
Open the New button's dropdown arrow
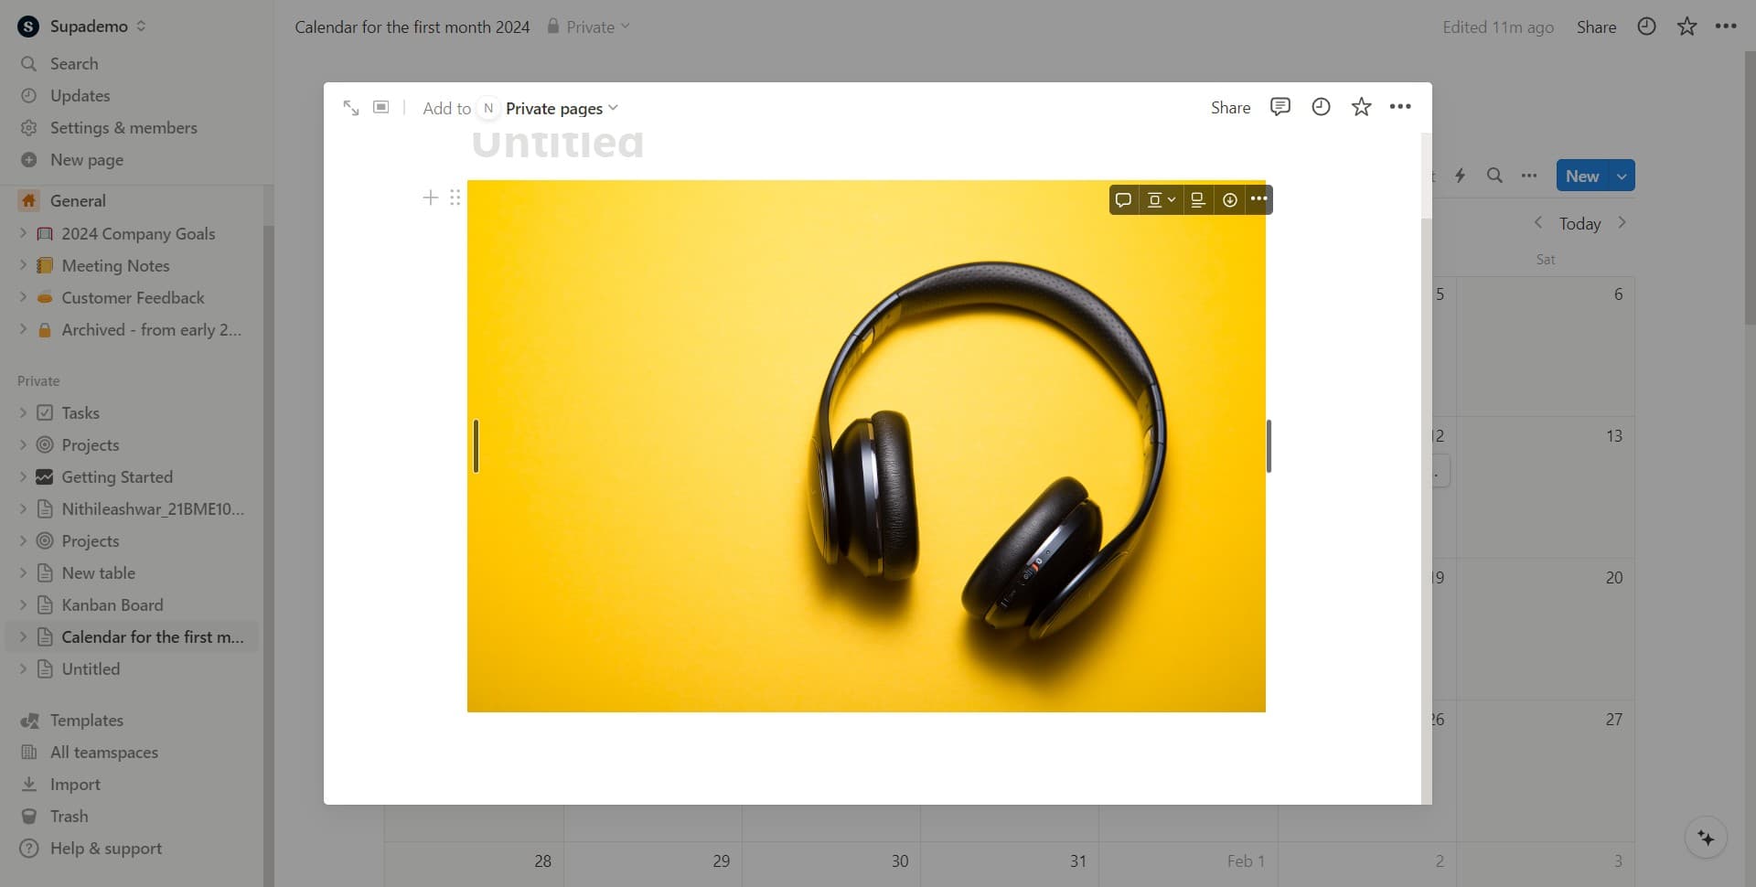click(1622, 175)
